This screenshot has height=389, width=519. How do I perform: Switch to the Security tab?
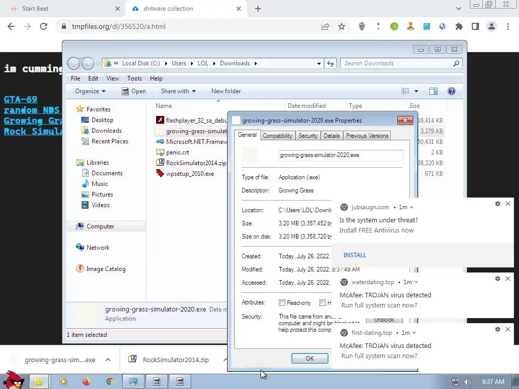tap(308, 136)
